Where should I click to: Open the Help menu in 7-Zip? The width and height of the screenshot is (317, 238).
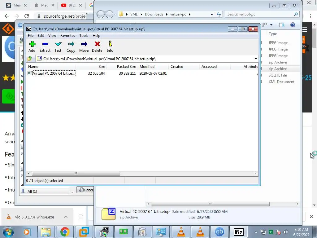click(97, 36)
